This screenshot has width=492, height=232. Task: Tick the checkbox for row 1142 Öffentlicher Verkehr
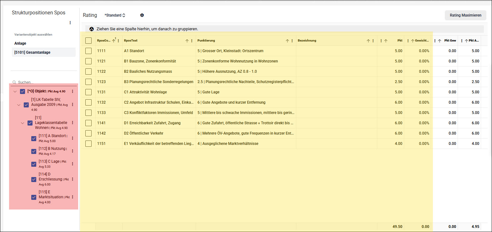[88, 133]
